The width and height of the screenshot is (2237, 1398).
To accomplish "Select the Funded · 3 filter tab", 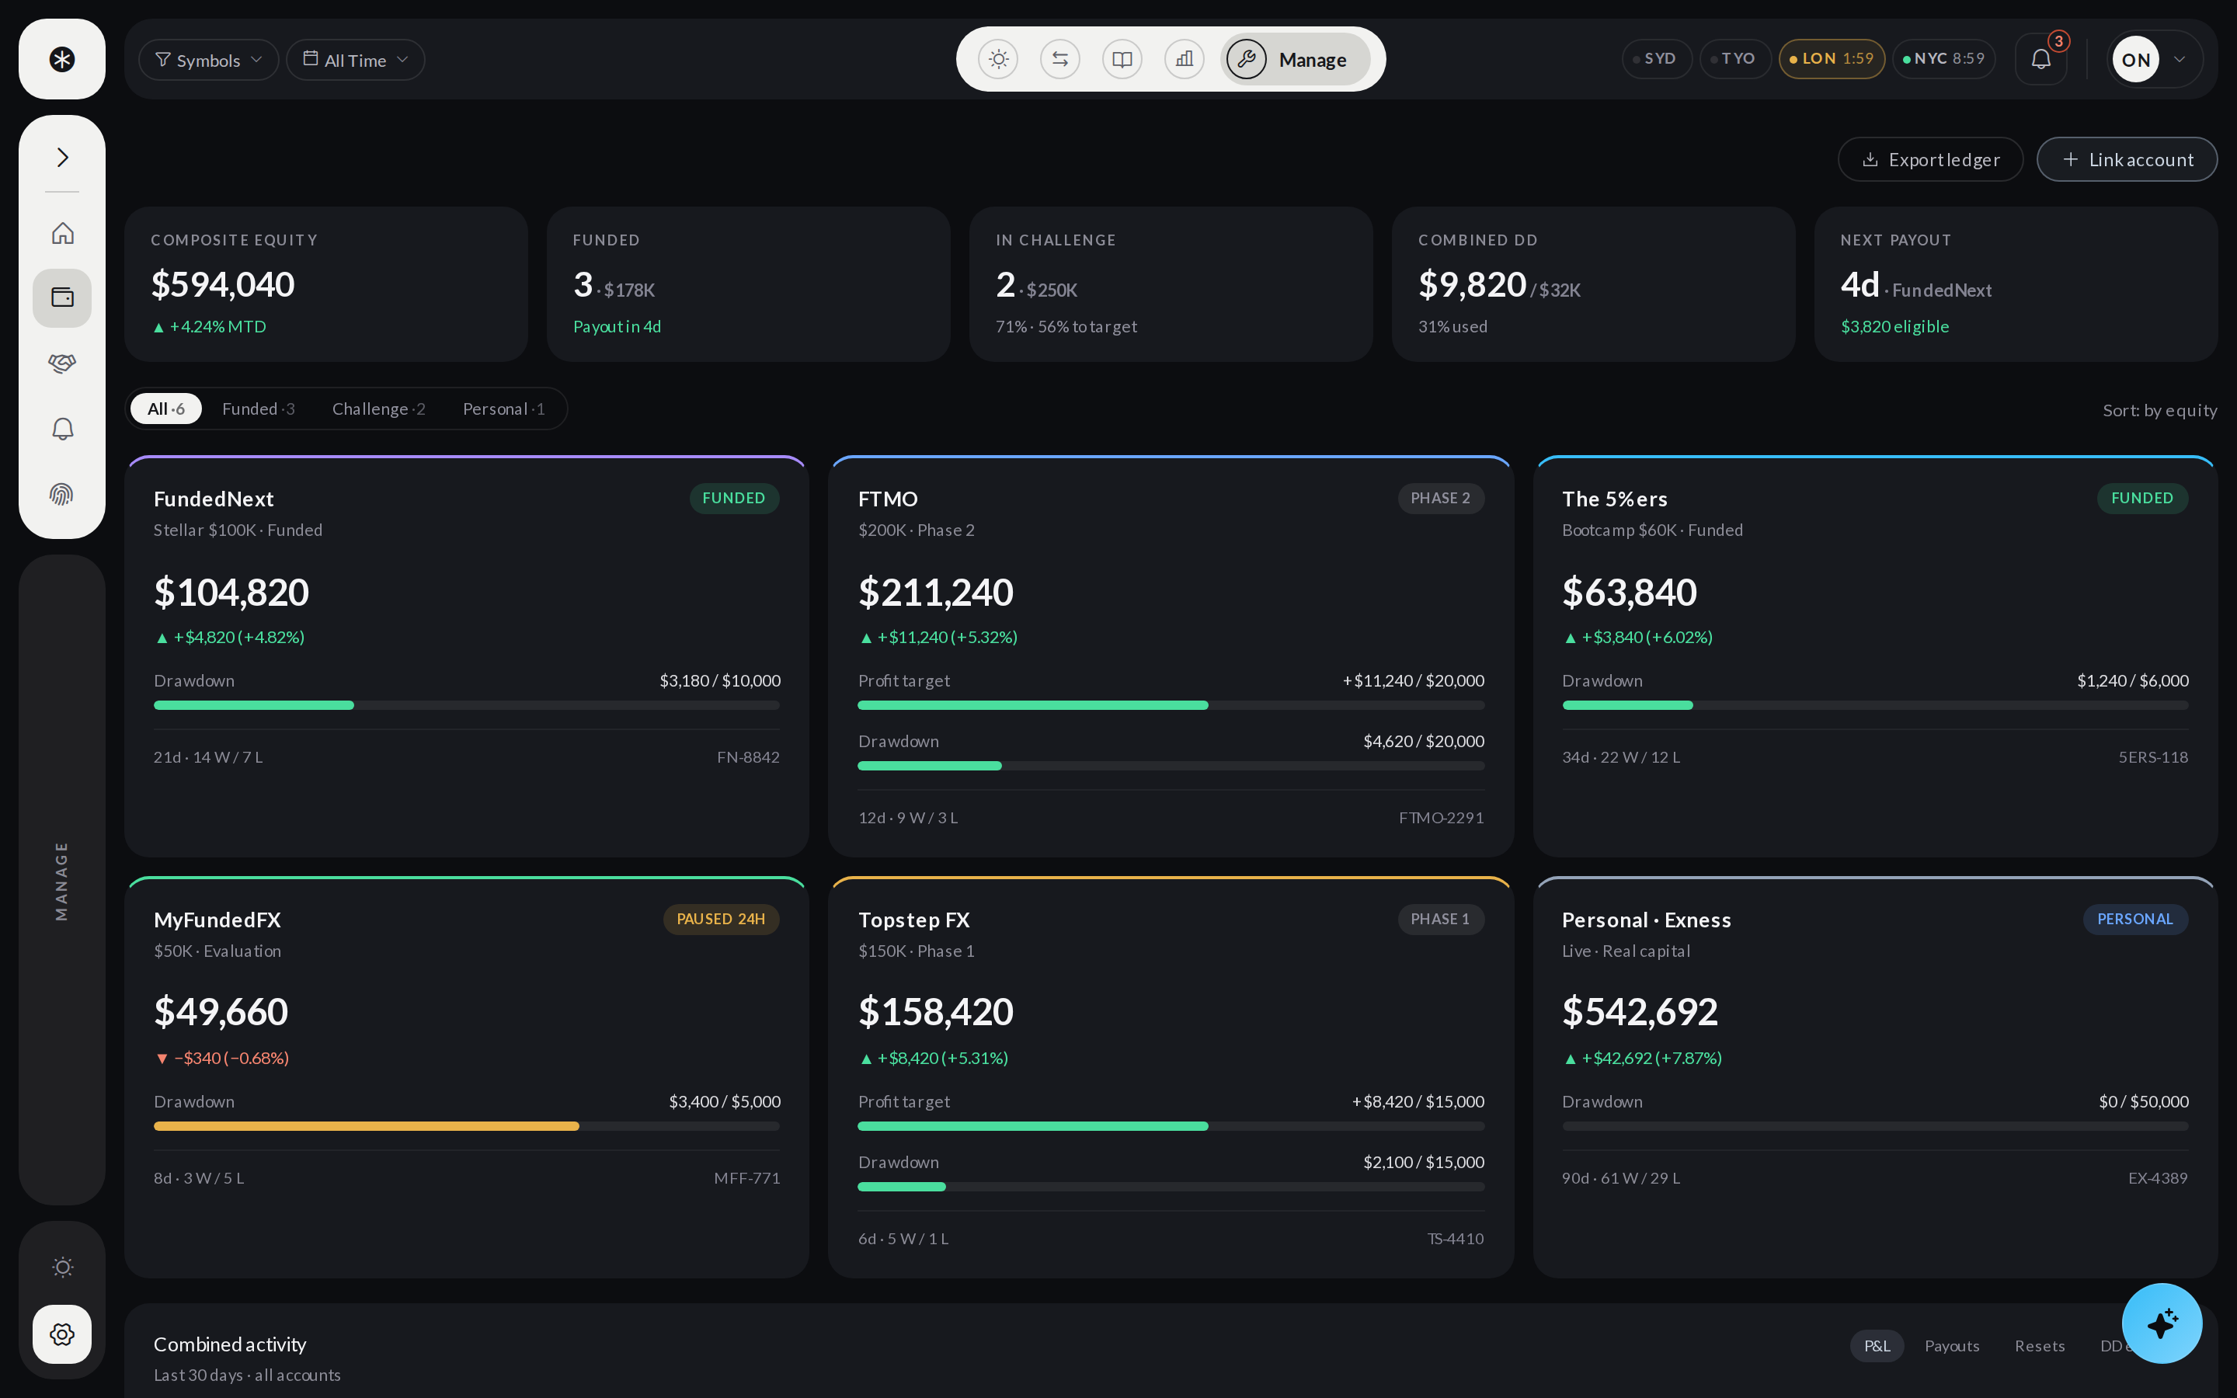I will coord(258,409).
